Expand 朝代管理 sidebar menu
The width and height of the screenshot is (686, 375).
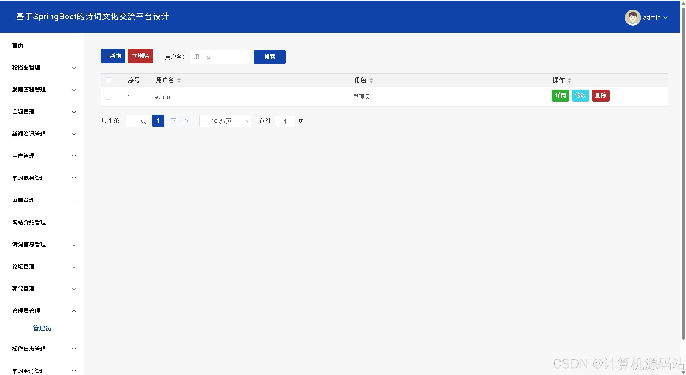click(x=42, y=289)
